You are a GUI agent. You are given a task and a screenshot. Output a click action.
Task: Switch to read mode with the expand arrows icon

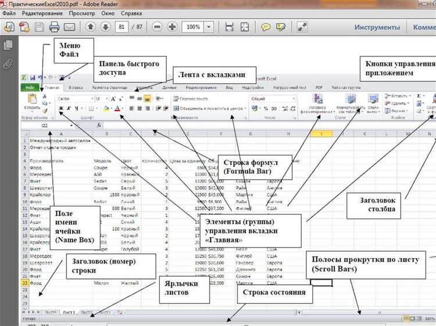[302, 27]
